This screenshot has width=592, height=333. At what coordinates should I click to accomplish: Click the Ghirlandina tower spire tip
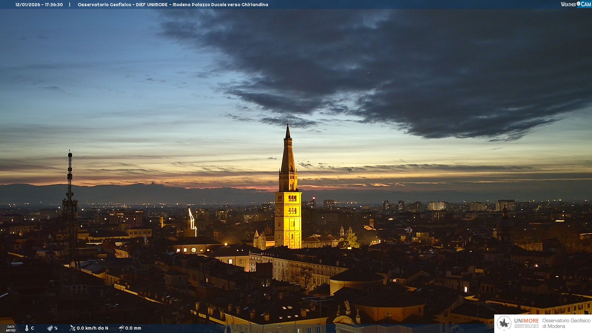[288, 126]
